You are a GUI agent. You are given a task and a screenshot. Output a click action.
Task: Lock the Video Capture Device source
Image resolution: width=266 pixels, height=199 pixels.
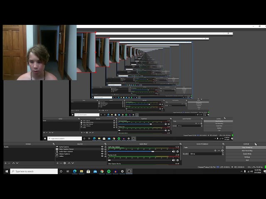point(105,149)
